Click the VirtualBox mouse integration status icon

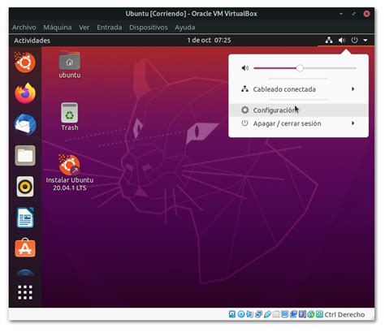311,314
